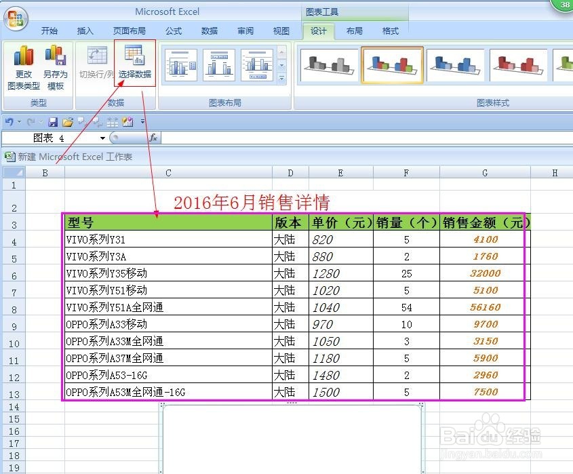Click the header cell 销量（个）
The height and width of the screenshot is (474, 573).
[406, 222]
